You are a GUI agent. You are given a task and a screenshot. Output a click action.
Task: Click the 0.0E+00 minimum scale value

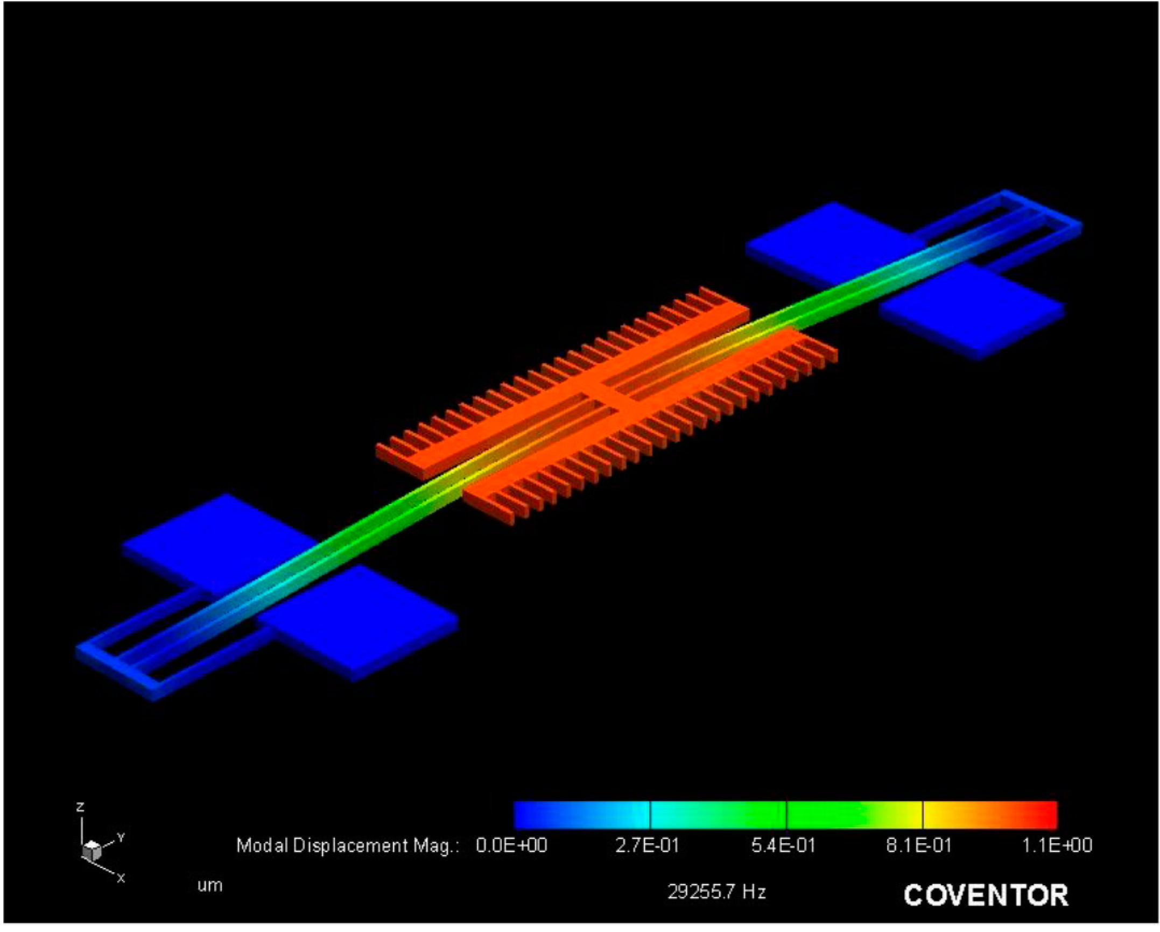point(511,846)
